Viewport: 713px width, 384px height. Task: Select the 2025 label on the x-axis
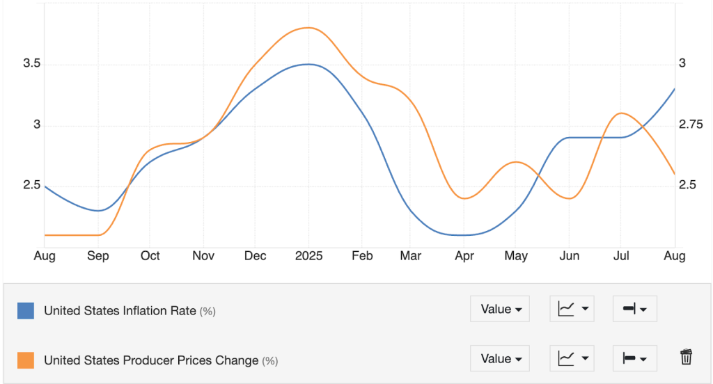[308, 256]
